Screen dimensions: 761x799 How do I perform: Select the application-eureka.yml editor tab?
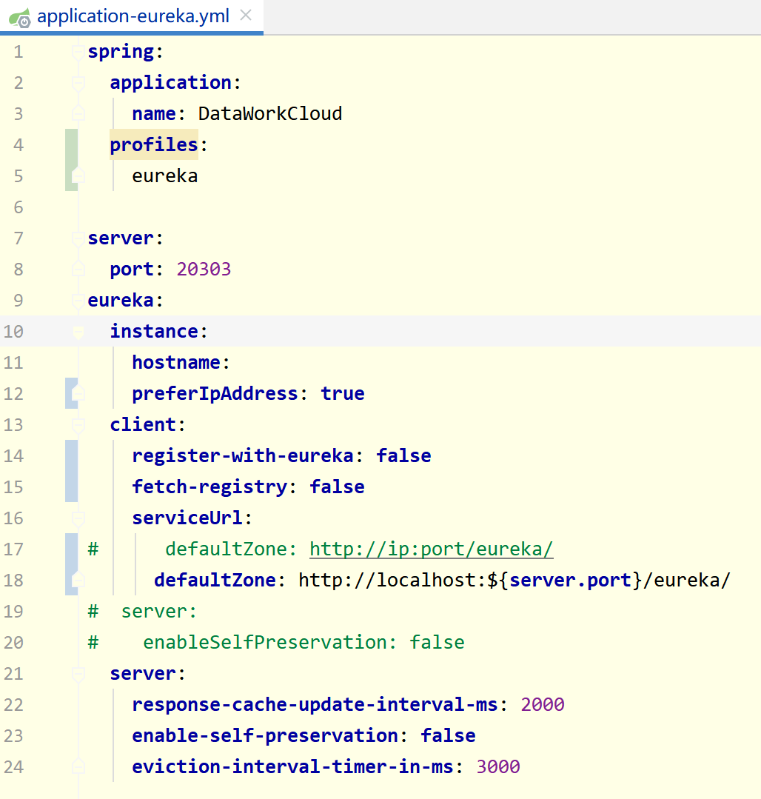pos(133,16)
